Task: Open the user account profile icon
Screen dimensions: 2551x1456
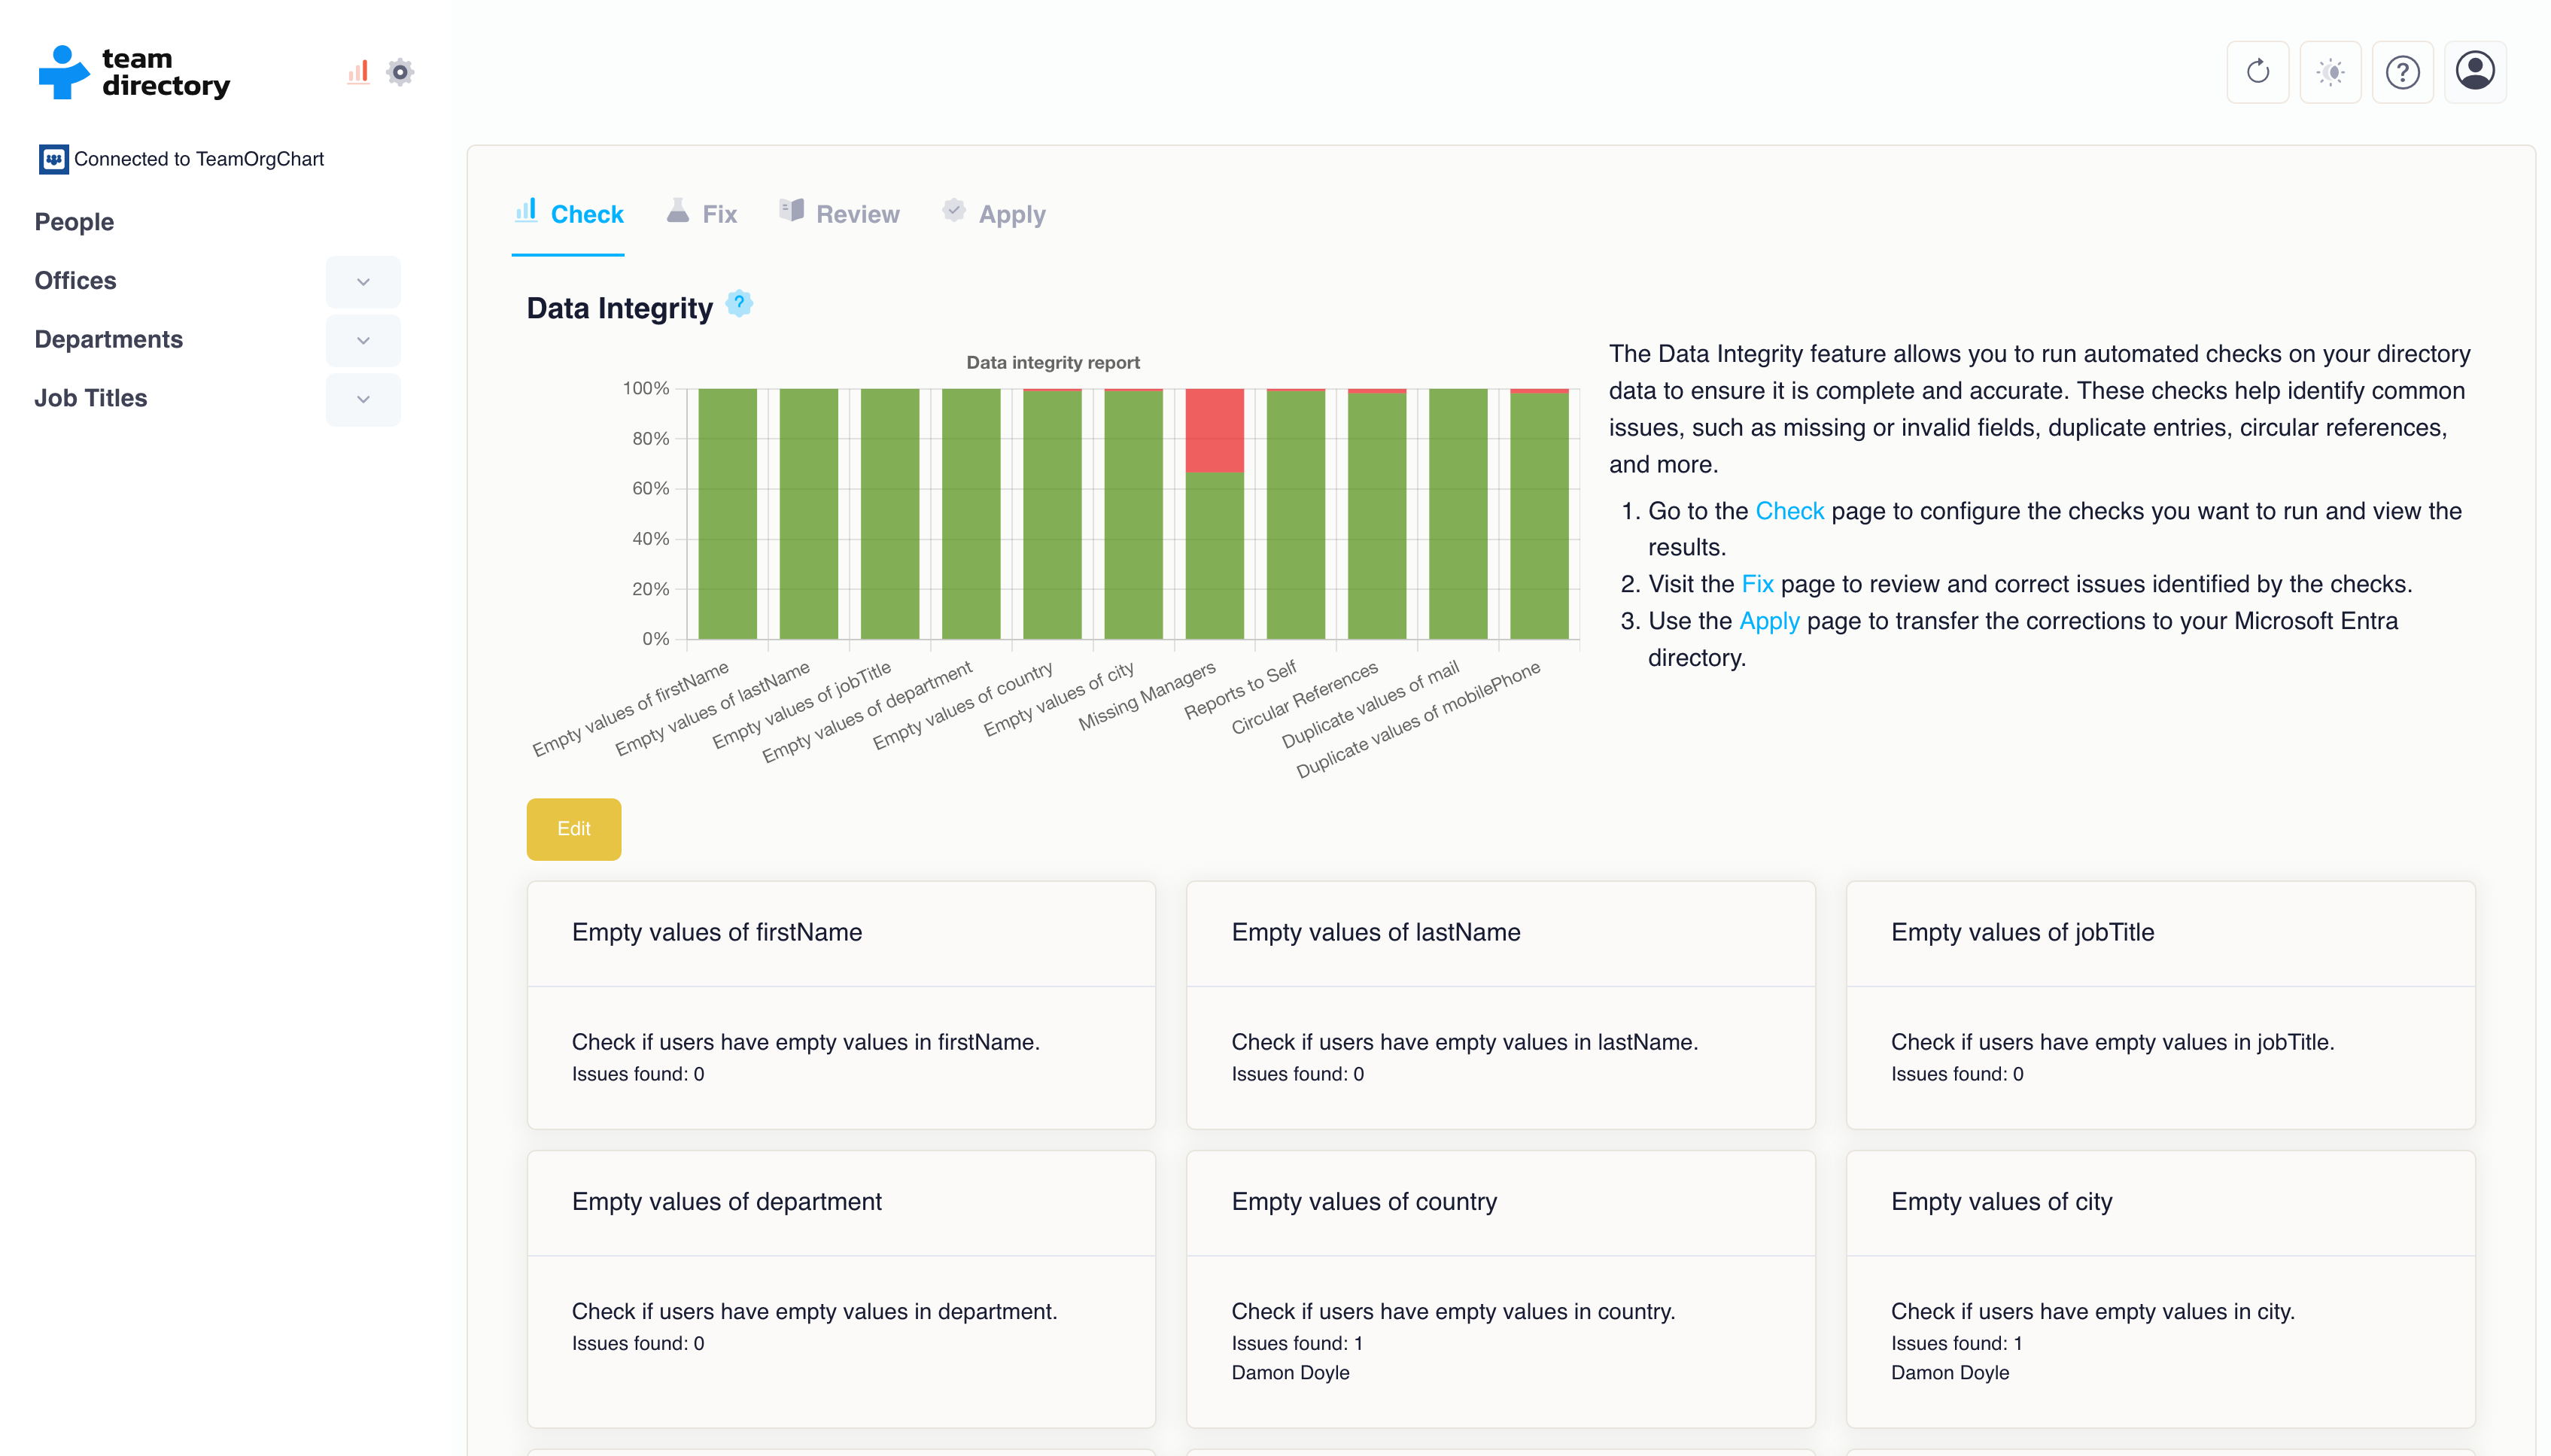Action: click(x=2475, y=72)
